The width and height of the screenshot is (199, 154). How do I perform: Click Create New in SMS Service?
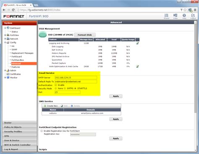point(51,106)
